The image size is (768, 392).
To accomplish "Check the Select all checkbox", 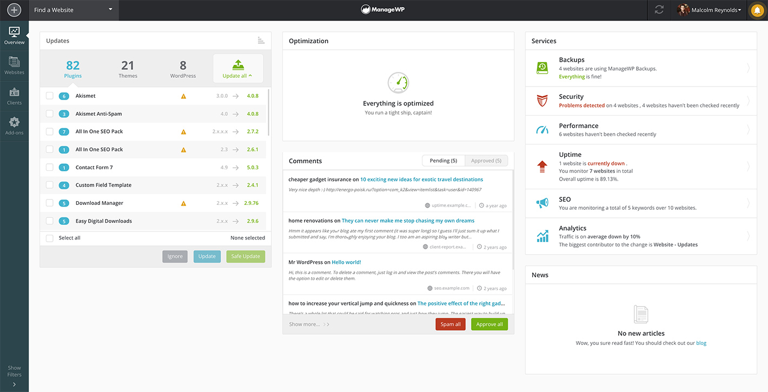I will point(50,238).
